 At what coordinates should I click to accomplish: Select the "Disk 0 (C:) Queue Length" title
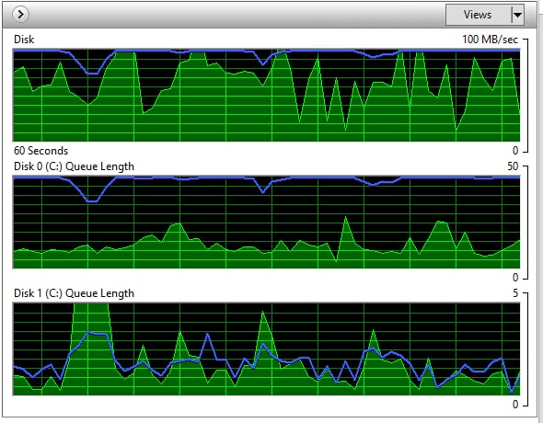[74, 166]
